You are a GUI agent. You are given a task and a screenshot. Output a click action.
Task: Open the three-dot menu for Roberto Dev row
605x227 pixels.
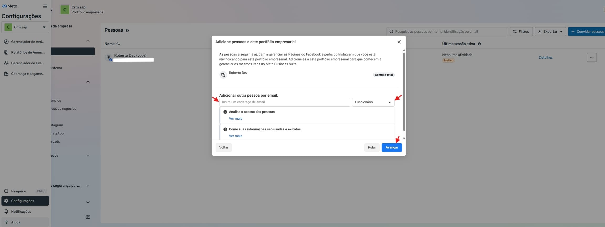coord(592,57)
